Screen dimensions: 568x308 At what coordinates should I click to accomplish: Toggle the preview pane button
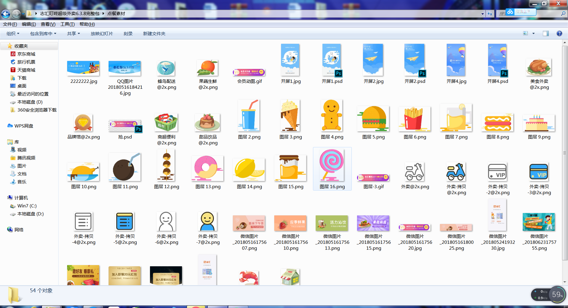(x=546, y=33)
